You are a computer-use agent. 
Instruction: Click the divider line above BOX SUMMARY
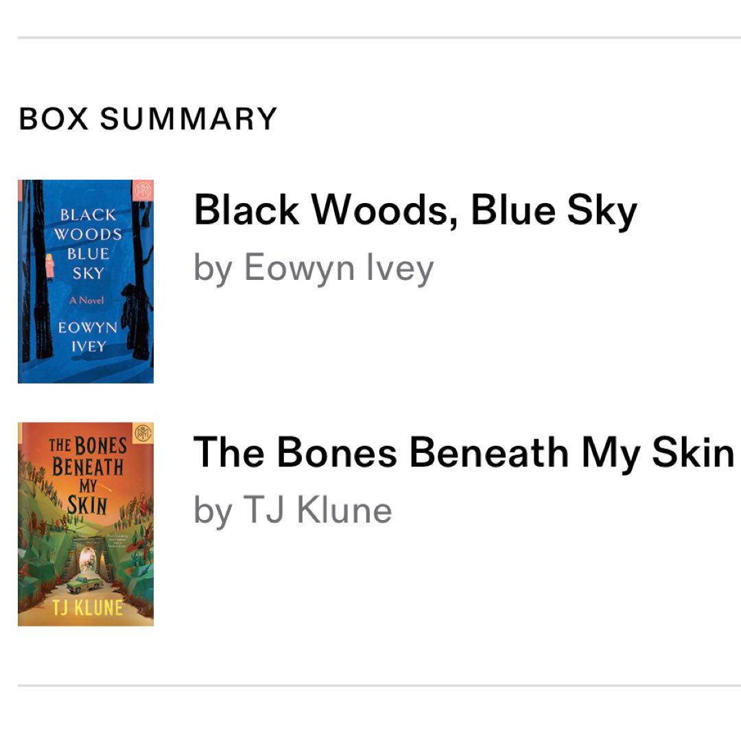pos(379,38)
